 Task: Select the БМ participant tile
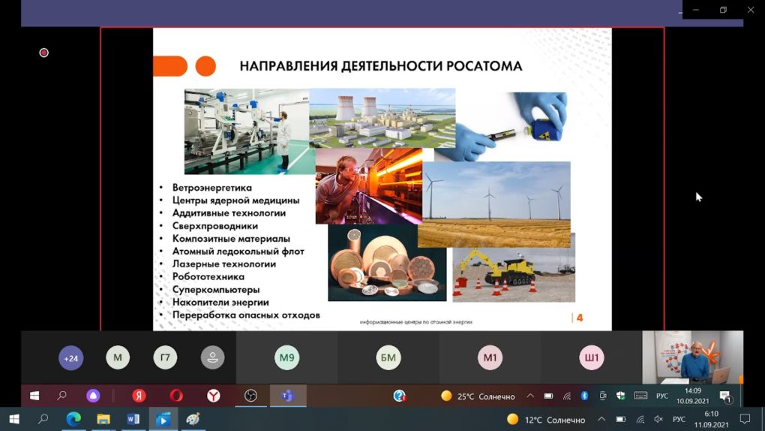388,358
